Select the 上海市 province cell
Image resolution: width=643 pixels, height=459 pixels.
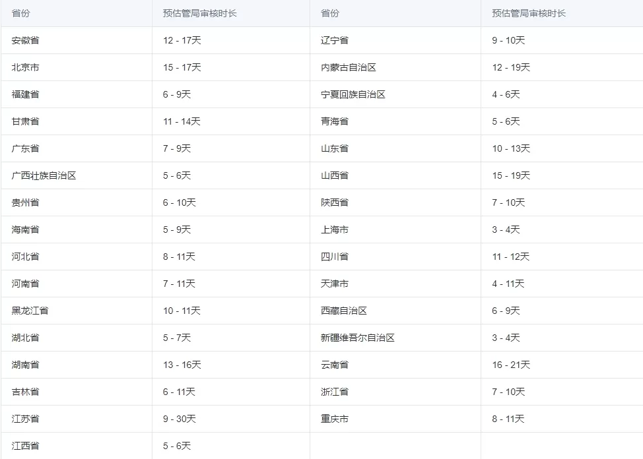pyautogui.click(x=335, y=229)
